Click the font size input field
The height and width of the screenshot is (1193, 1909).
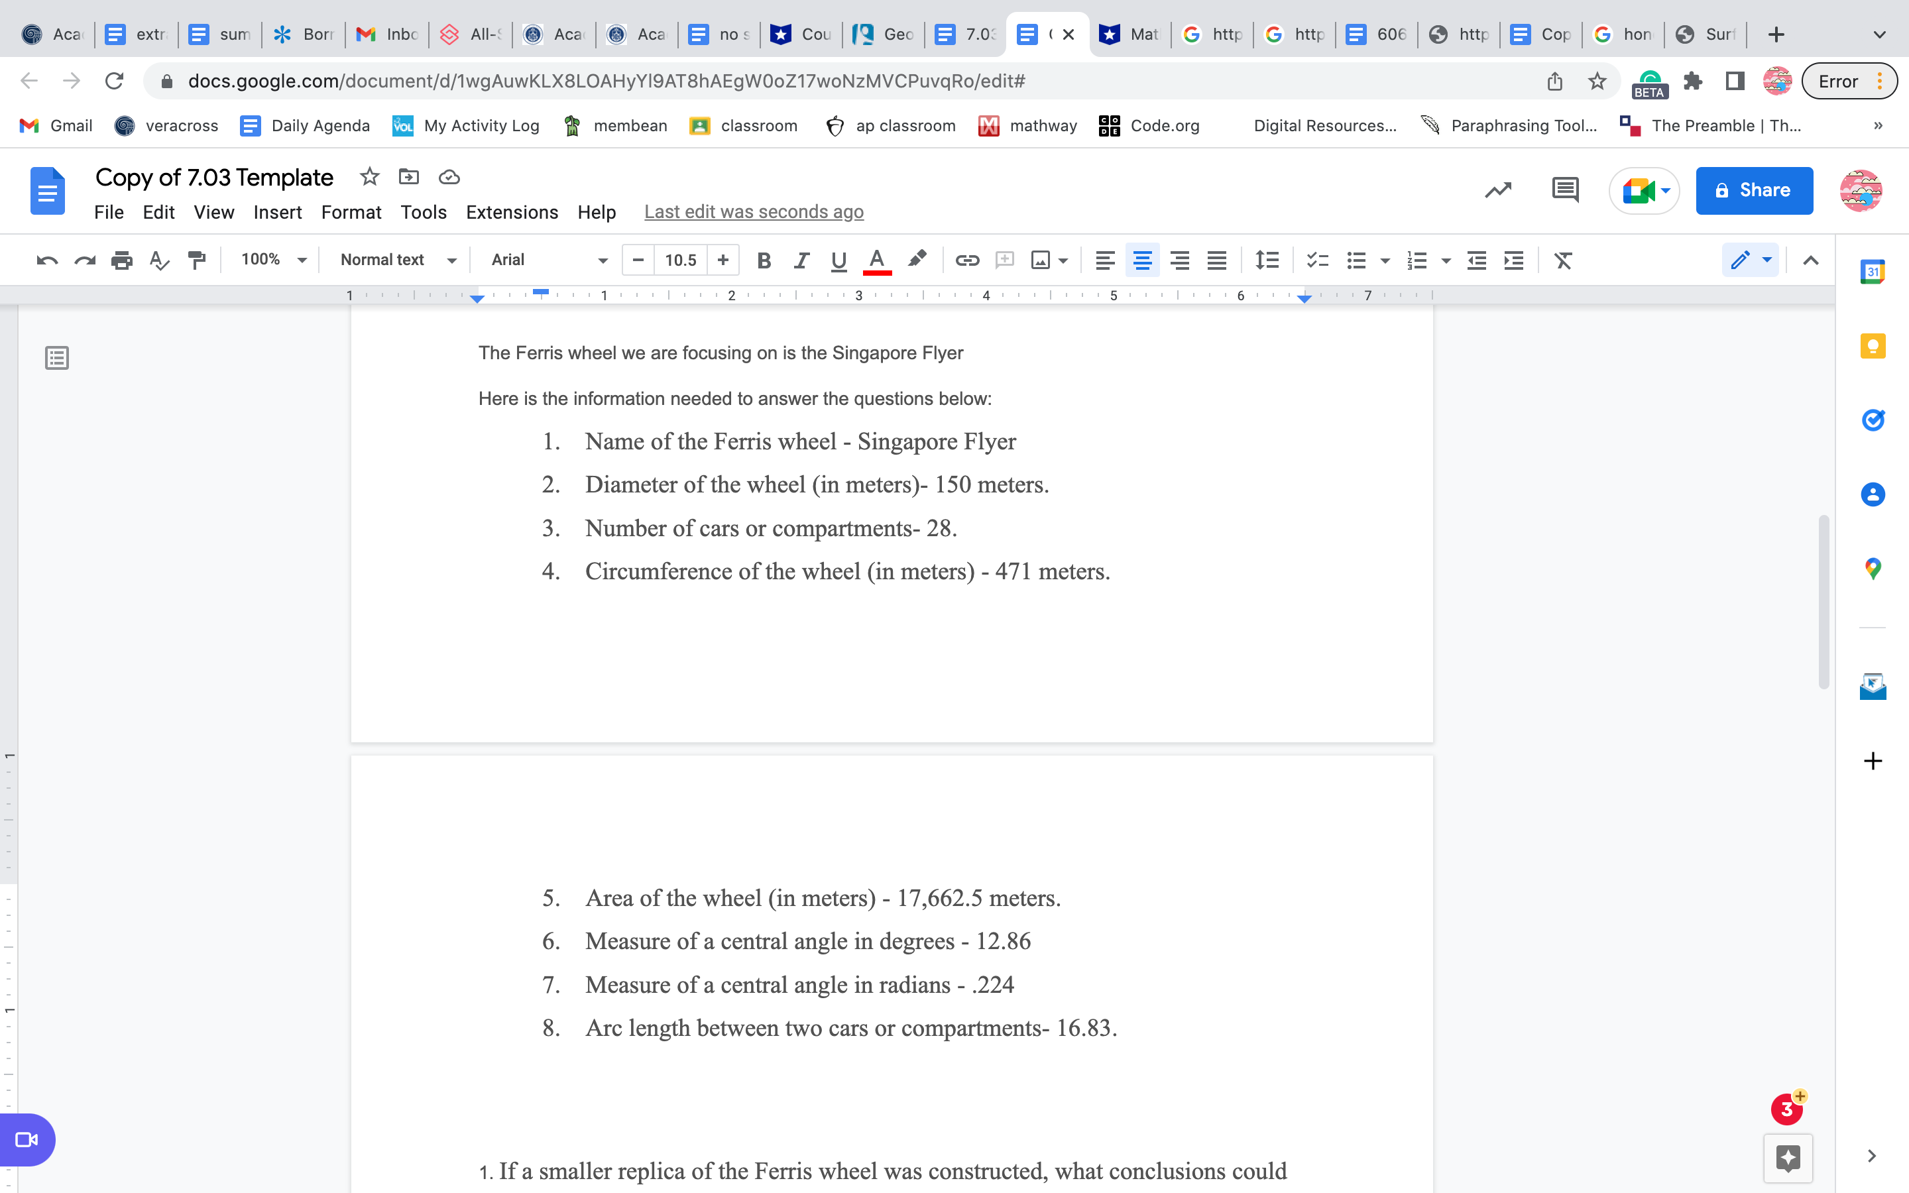pos(680,260)
